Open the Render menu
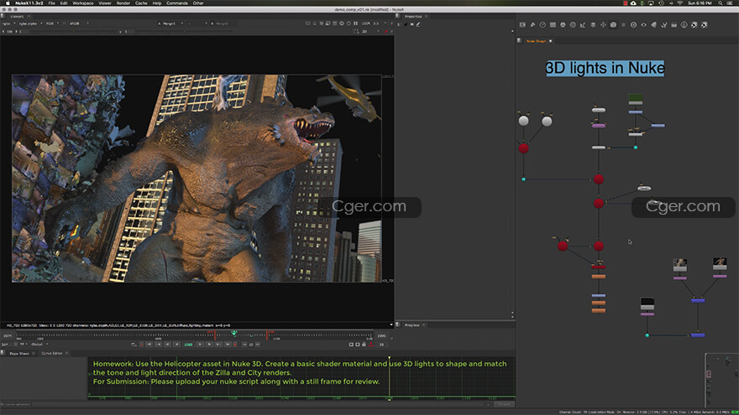Image resolution: width=739 pixels, height=415 pixels. point(123,3)
